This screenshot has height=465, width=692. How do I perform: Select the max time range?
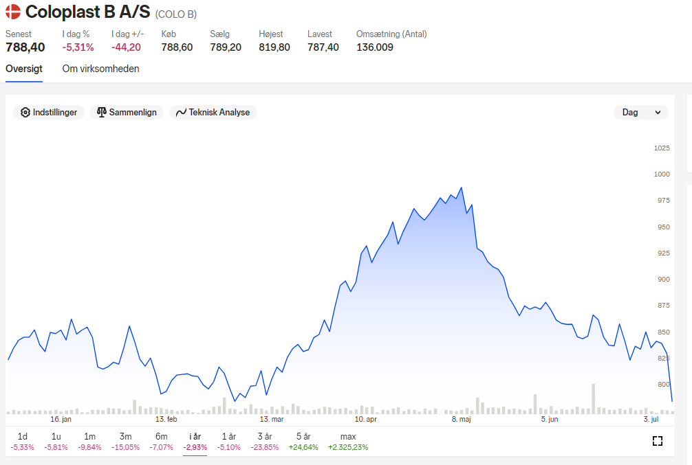coord(348,442)
